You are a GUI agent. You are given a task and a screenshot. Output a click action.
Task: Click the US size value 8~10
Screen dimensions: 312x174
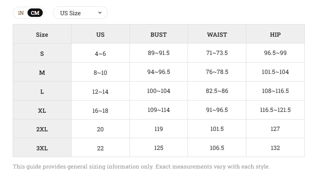[x=100, y=73]
